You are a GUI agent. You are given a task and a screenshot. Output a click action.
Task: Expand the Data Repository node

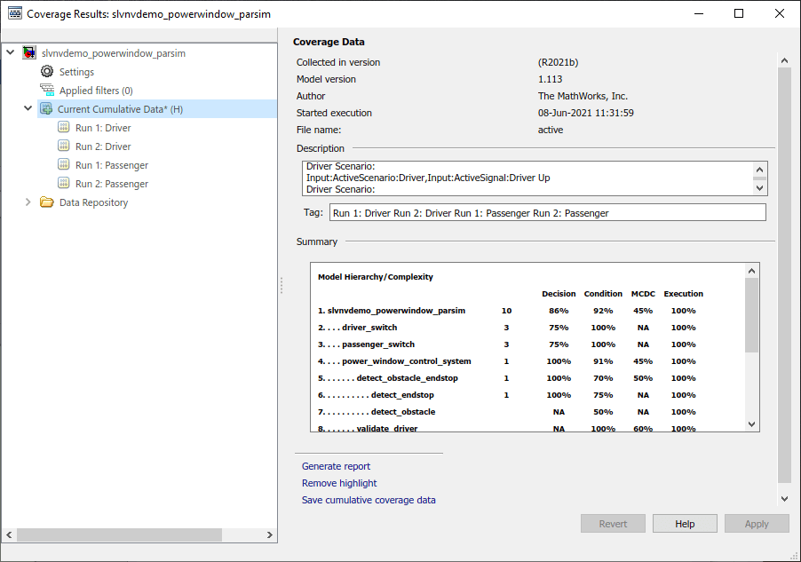28,202
